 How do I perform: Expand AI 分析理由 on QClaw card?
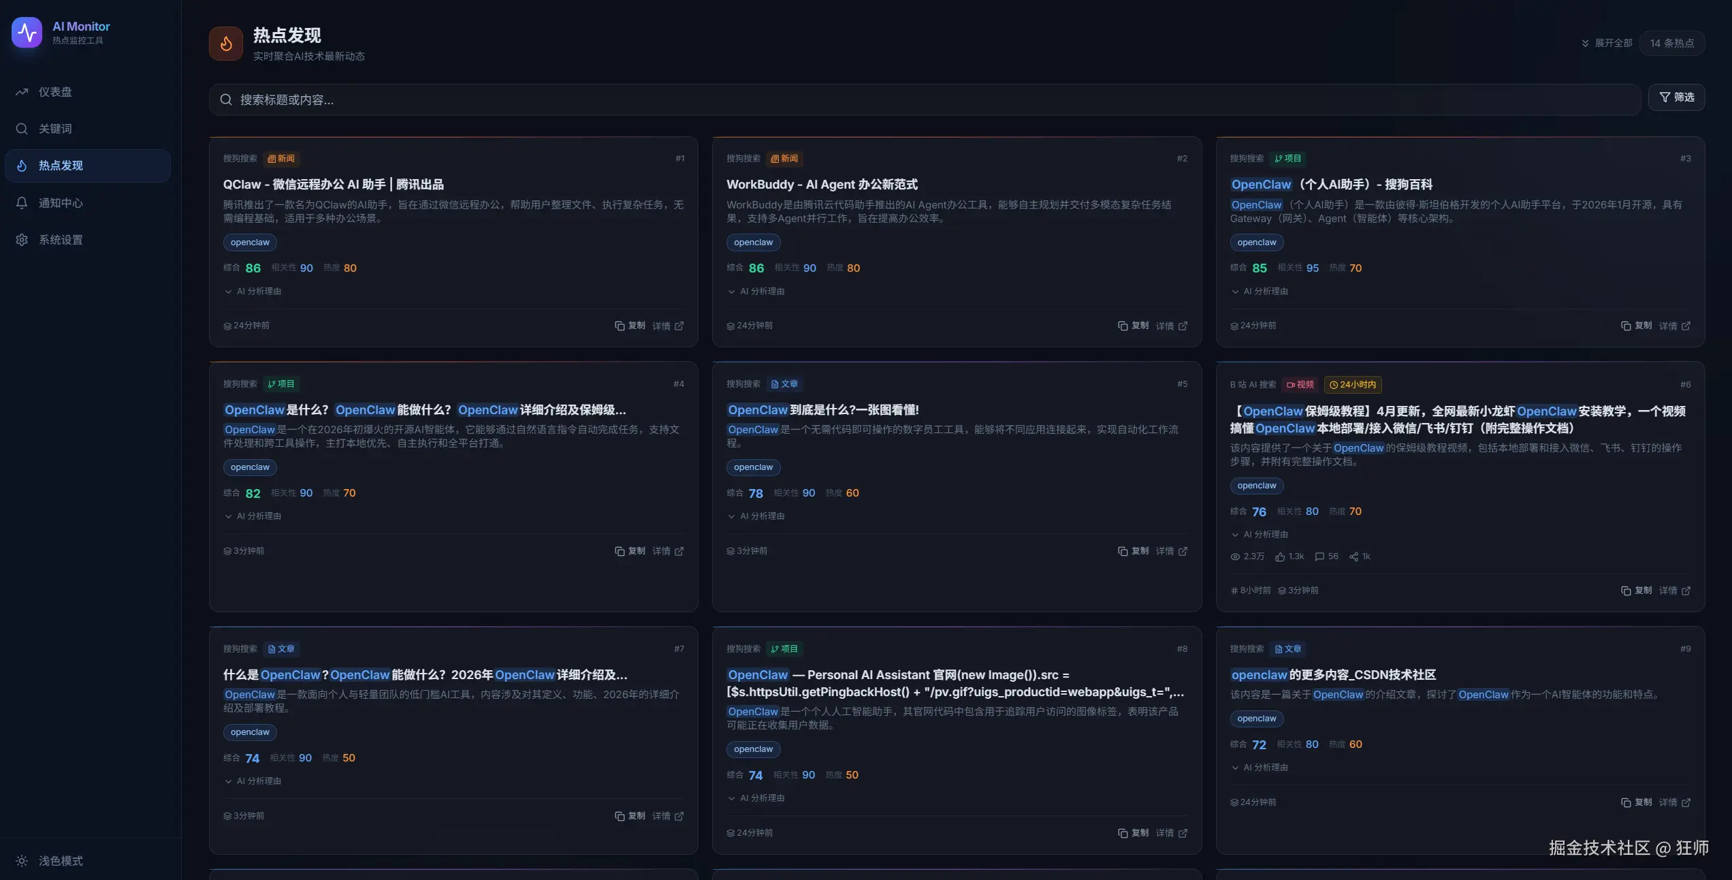coord(253,291)
